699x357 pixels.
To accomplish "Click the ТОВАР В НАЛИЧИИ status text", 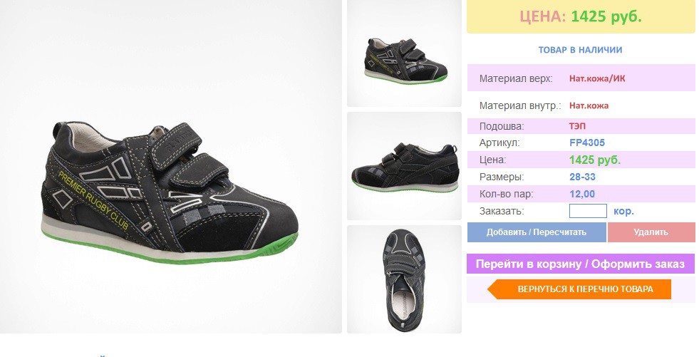I will 580,50.
